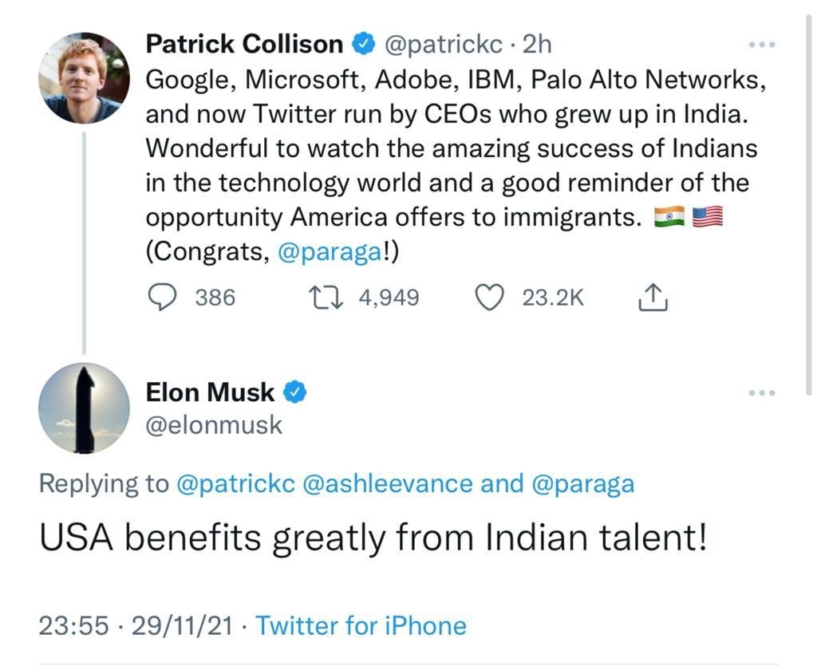This screenshot has width=817, height=670.
Task: Click Elon Musk's verified badge
Action: point(297,392)
